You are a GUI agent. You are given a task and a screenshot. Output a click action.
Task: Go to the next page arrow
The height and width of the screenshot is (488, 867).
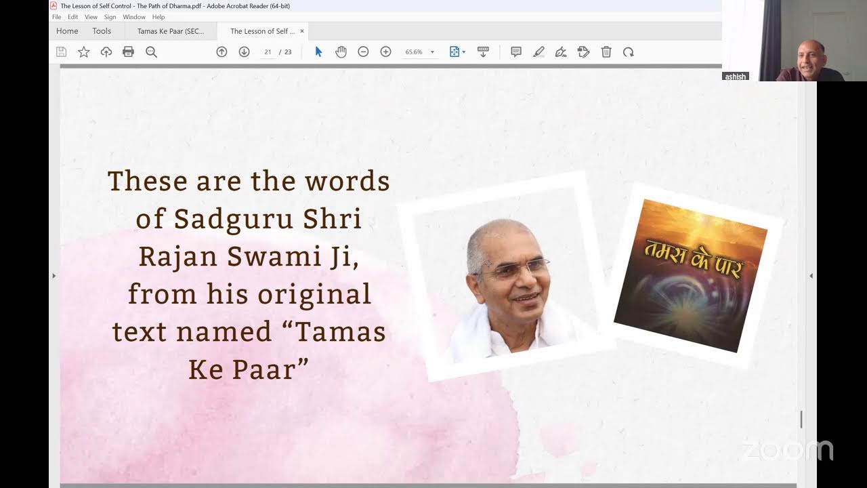click(x=245, y=52)
